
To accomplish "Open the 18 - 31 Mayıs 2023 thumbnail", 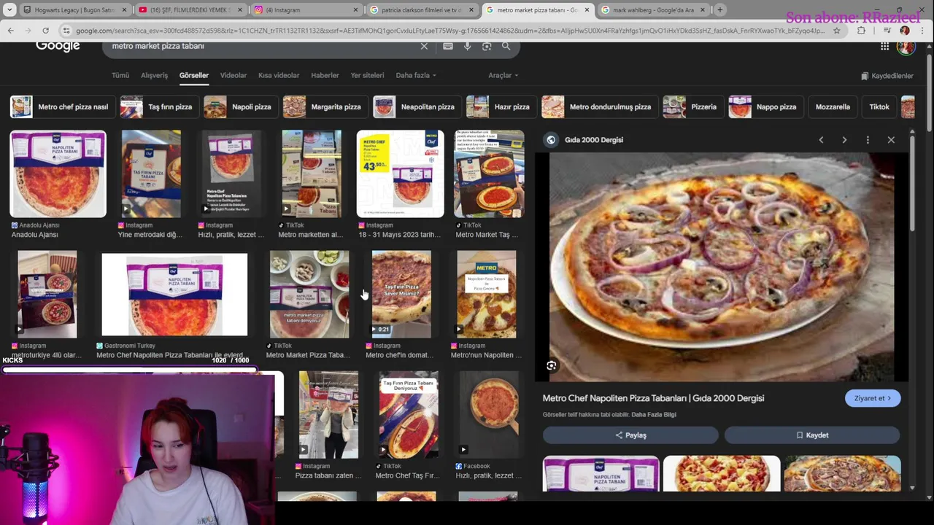I will point(400,174).
